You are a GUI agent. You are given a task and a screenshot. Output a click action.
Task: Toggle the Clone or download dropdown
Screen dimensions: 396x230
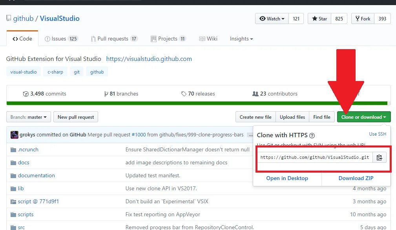pyautogui.click(x=364, y=117)
